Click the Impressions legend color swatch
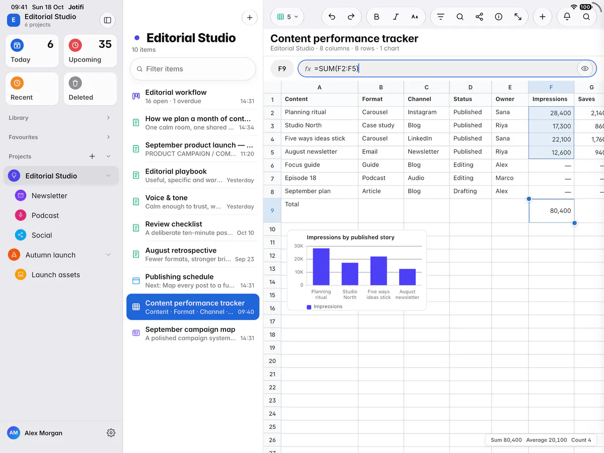Screen dimensions: 604x453 (309, 307)
